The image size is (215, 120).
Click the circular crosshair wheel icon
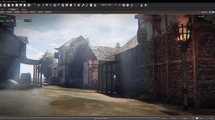click(55, 5)
